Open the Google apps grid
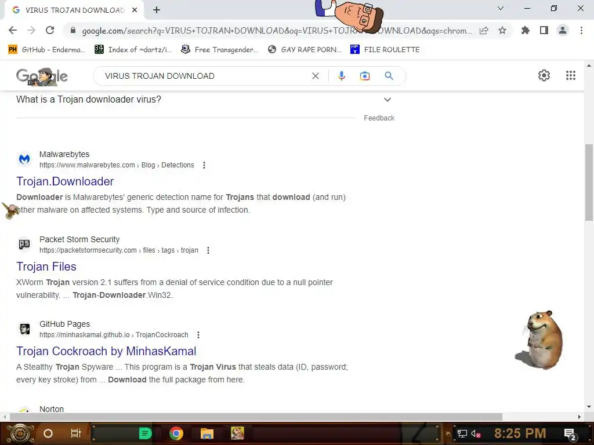Image resolution: width=594 pixels, height=445 pixels. [x=571, y=75]
